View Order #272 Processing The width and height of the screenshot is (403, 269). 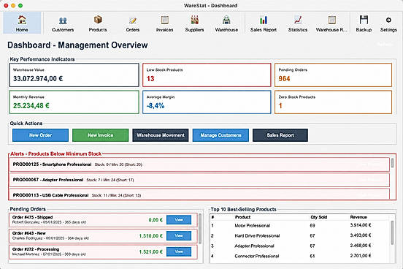coord(179,251)
